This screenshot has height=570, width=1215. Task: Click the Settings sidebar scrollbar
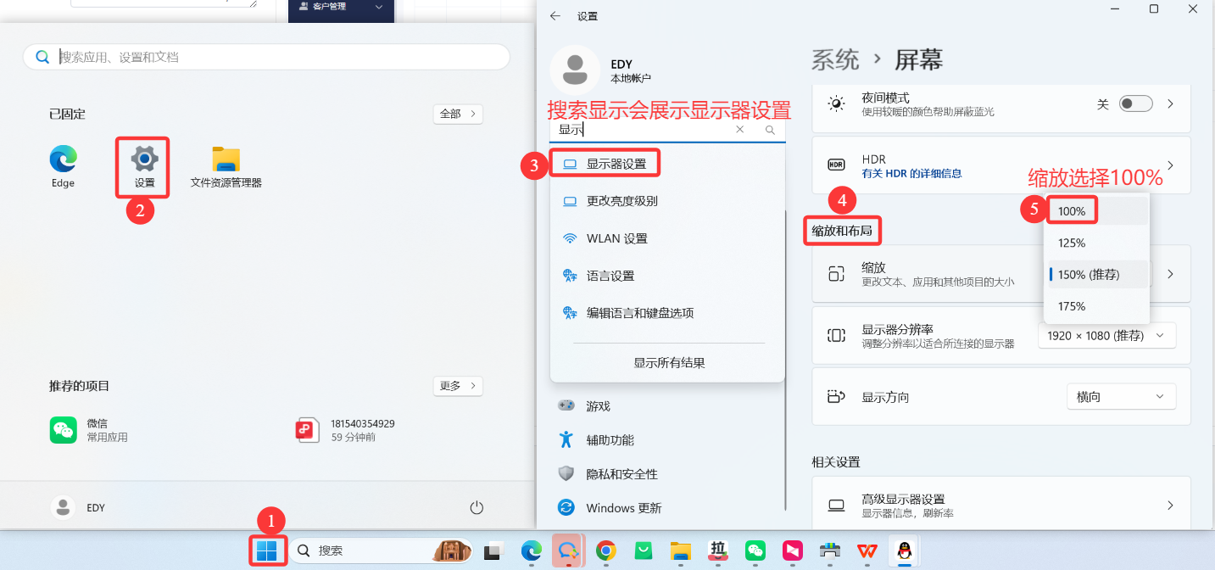[787, 360]
